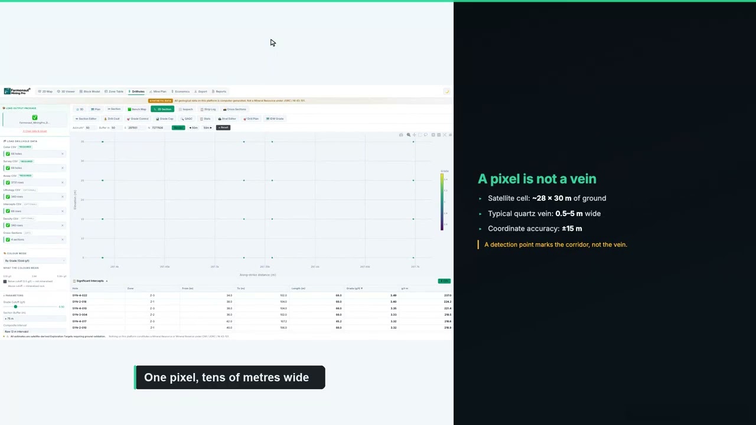Viewport: 756px width, 425px height.
Task: Select the Bench Map view button
Action: [x=137, y=109]
